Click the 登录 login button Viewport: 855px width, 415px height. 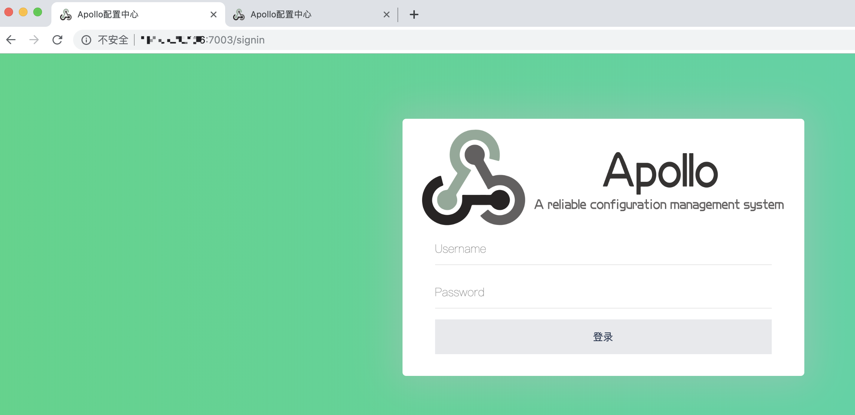pyautogui.click(x=603, y=337)
